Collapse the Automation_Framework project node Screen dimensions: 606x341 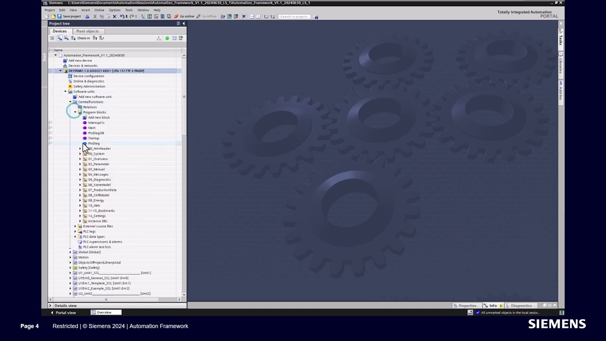(x=55, y=55)
